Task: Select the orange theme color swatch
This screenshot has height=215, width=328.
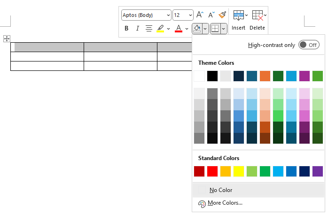Action: click(265, 76)
